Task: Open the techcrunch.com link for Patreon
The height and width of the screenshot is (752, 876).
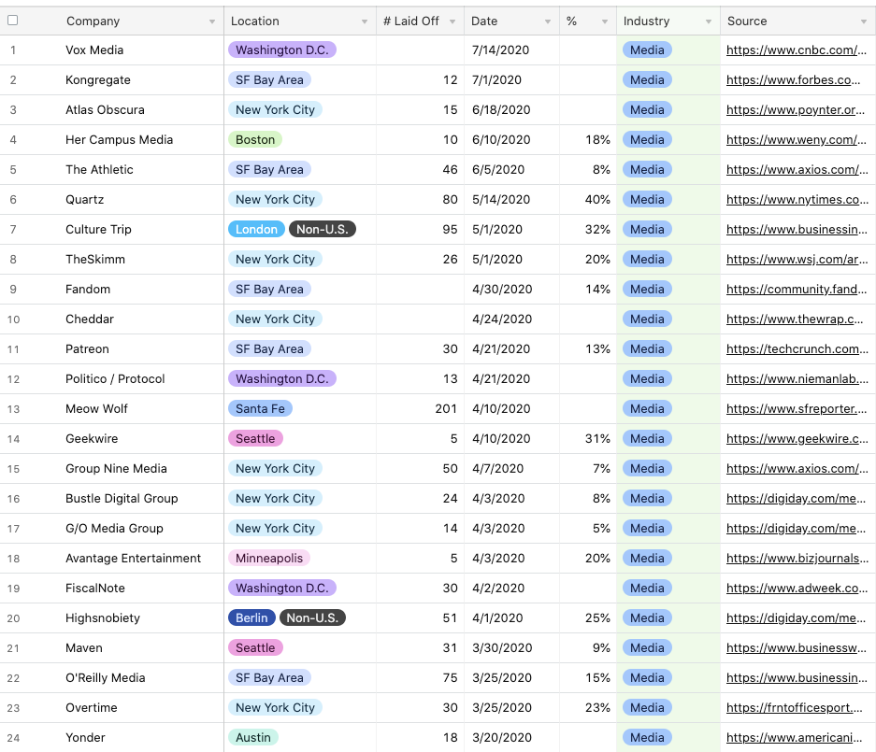Action: click(x=797, y=349)
